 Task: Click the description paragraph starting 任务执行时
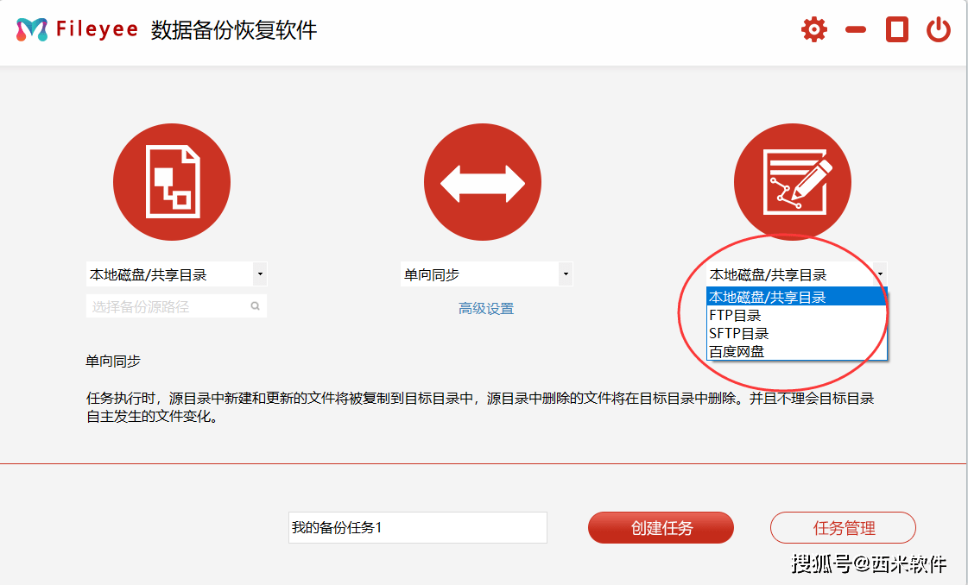(x=480, y=407)
